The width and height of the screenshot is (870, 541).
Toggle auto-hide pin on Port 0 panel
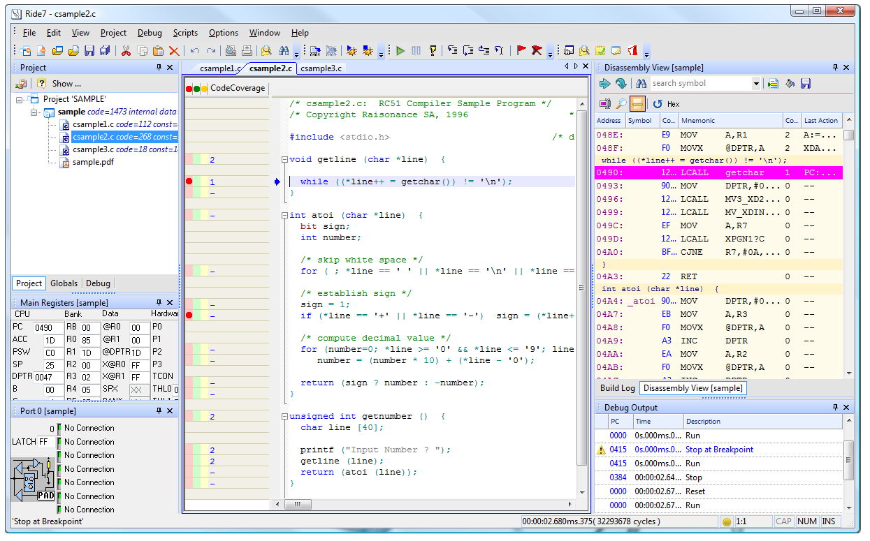159,411
